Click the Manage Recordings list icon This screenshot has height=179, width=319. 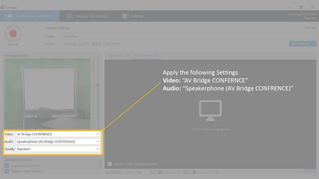click(x=69, y=16)
